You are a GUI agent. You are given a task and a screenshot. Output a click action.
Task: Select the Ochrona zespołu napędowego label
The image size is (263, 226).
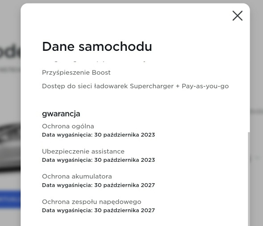[x=92, y=202]
